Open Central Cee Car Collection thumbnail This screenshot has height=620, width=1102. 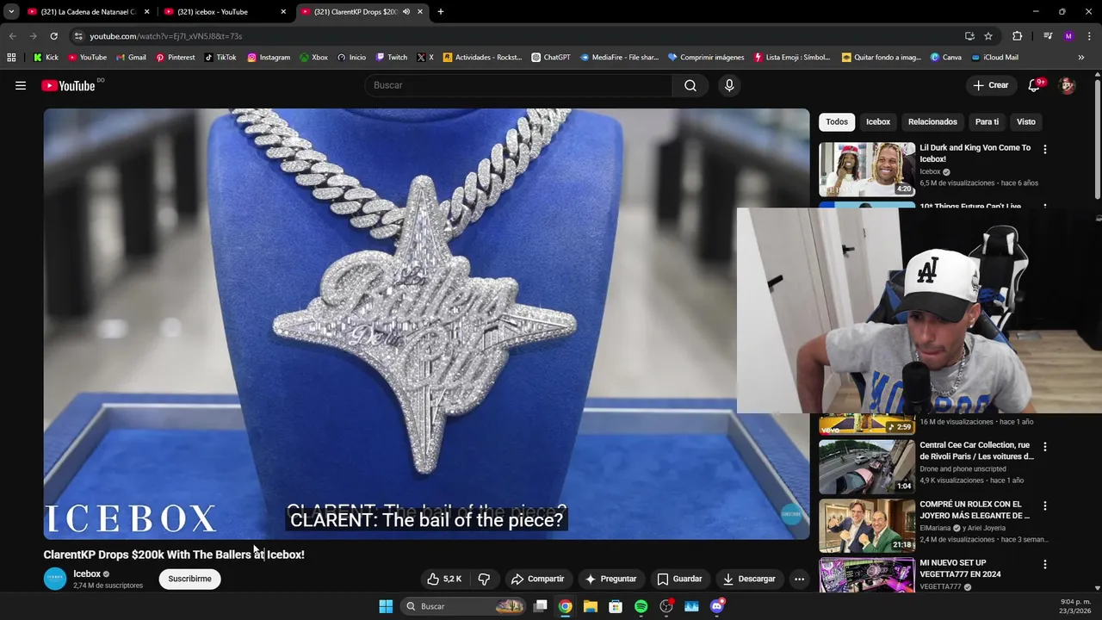click(867, 467)
